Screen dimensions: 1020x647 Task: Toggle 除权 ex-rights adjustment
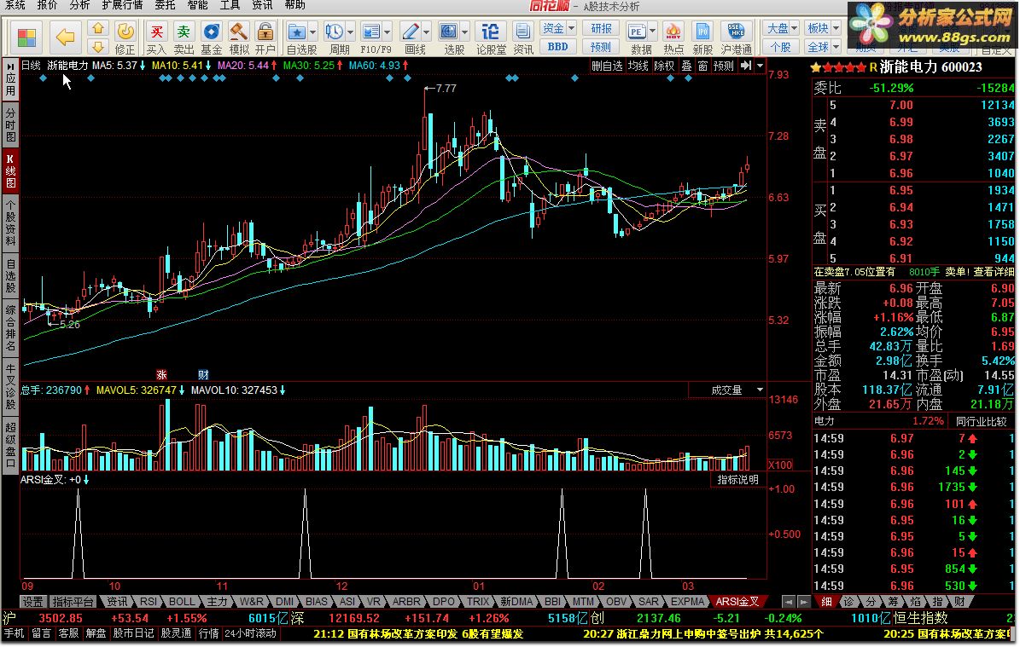(664, 66)
